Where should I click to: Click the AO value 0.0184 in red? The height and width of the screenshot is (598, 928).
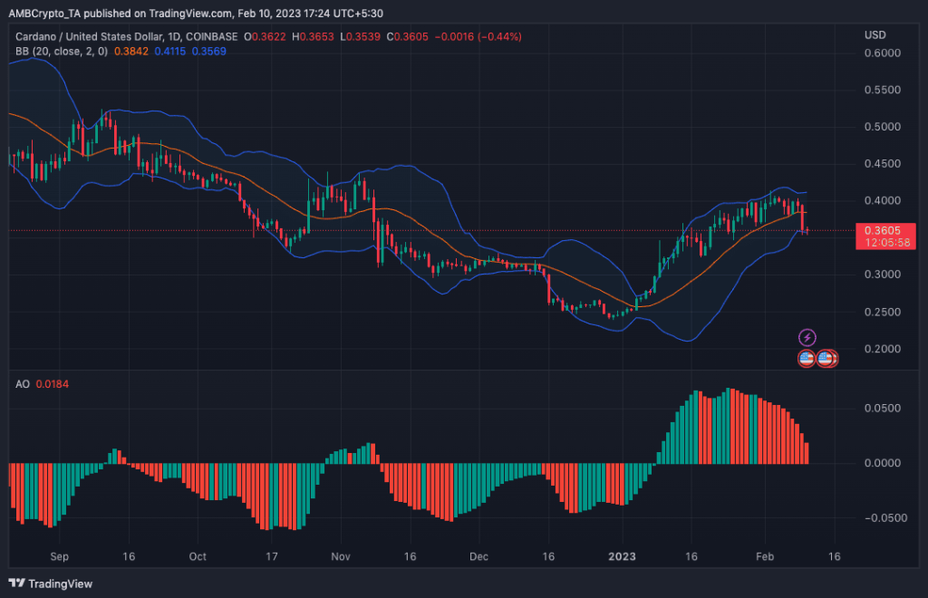pos(53,384)
